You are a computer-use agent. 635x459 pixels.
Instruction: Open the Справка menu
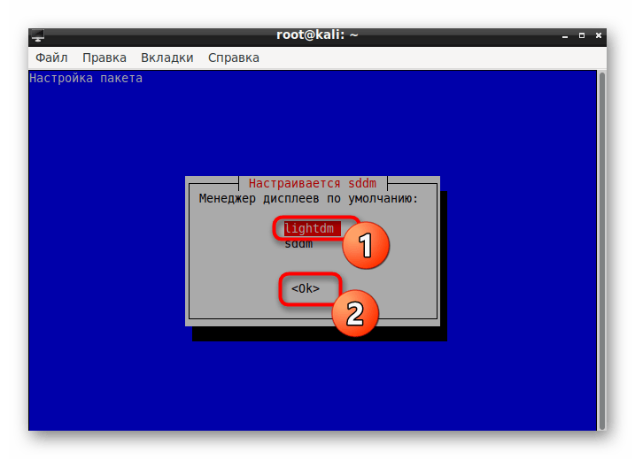click(233, 57)
